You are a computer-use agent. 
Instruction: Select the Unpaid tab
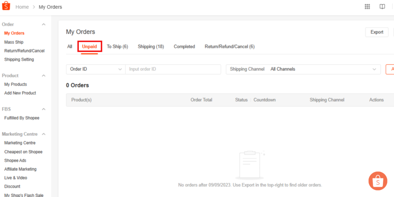tap(89, 47)
